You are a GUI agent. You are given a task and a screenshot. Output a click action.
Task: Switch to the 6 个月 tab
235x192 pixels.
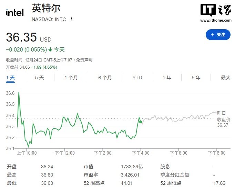click(105, 78)
